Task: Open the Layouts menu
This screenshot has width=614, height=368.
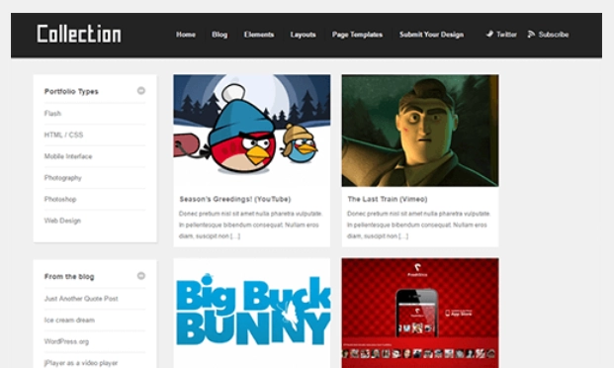Action: 304,35
